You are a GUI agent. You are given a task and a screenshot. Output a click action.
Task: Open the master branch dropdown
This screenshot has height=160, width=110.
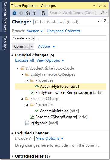click(35, 31)
